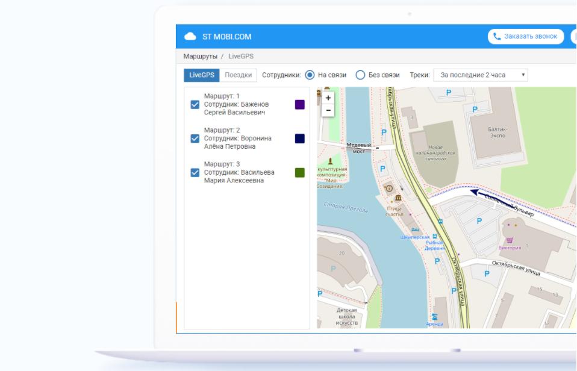Click the navy swatch for Маршрут 2
577x371 pixels.
click(300, 139)
